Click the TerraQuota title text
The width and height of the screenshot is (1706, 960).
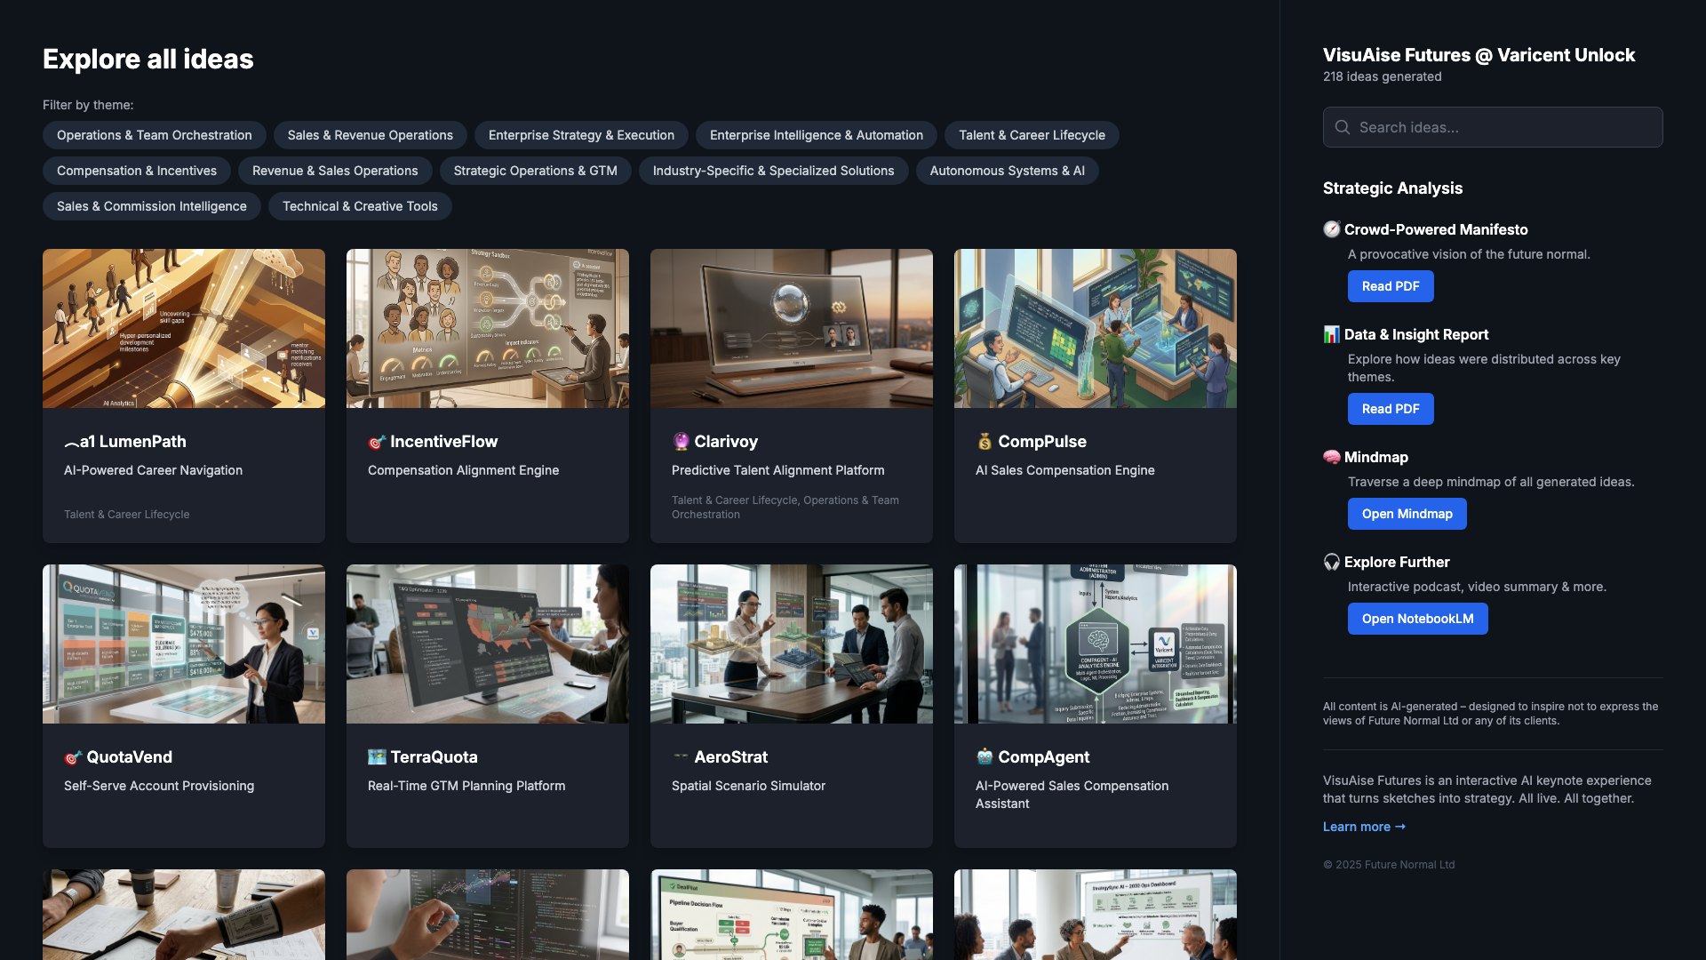(x=434, y=757)
